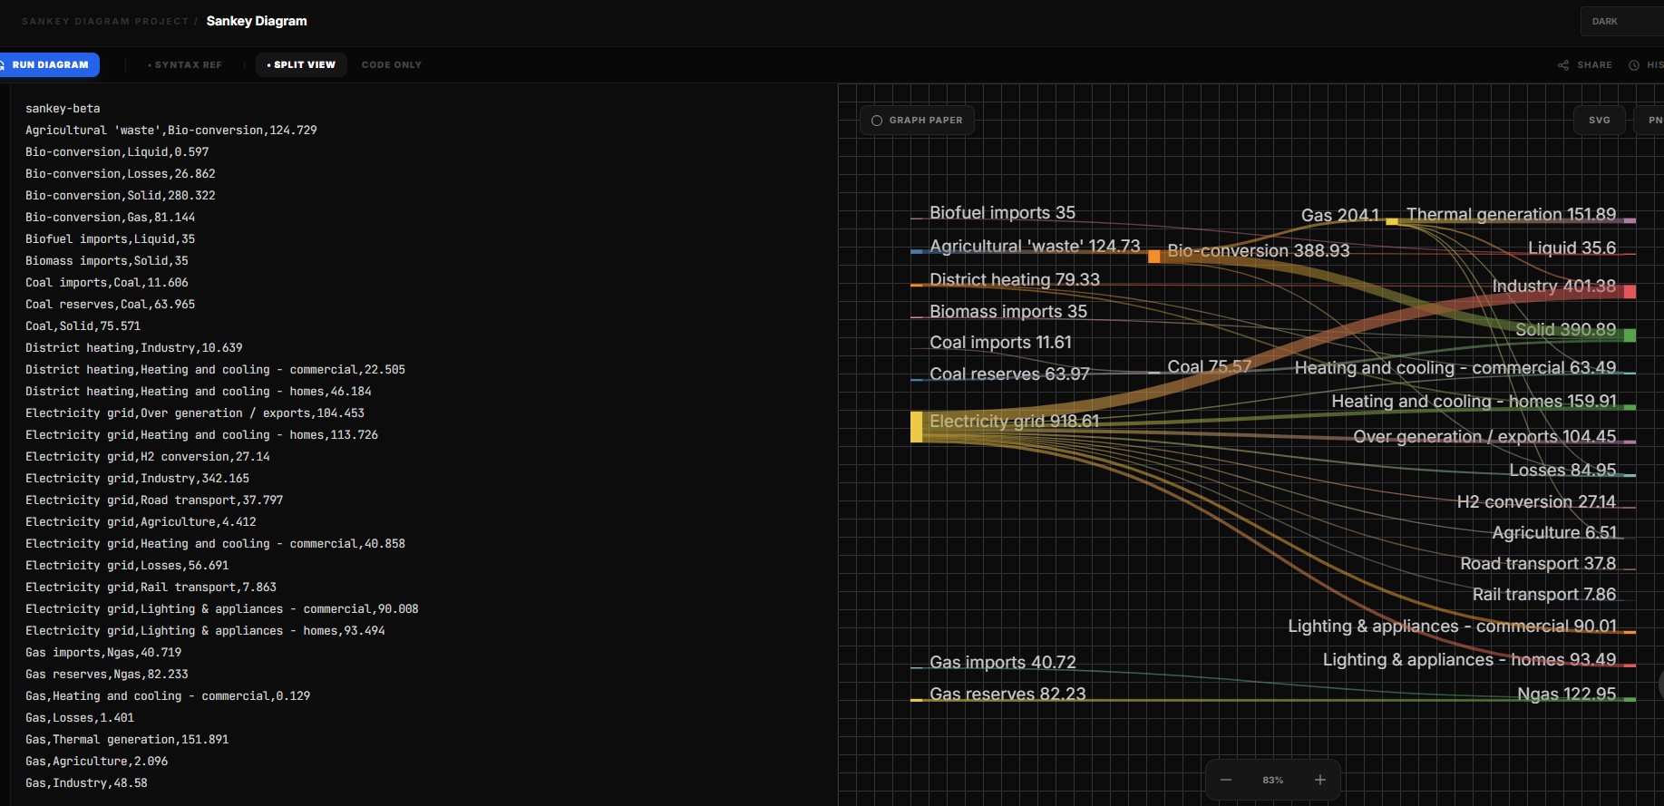Place cursor on Gas,Industry,48.58 code line
Screen dimensions: 1664x806
(86, 783)
